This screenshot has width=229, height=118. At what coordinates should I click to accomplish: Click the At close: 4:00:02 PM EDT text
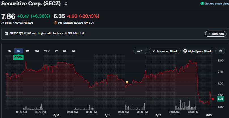17,23
